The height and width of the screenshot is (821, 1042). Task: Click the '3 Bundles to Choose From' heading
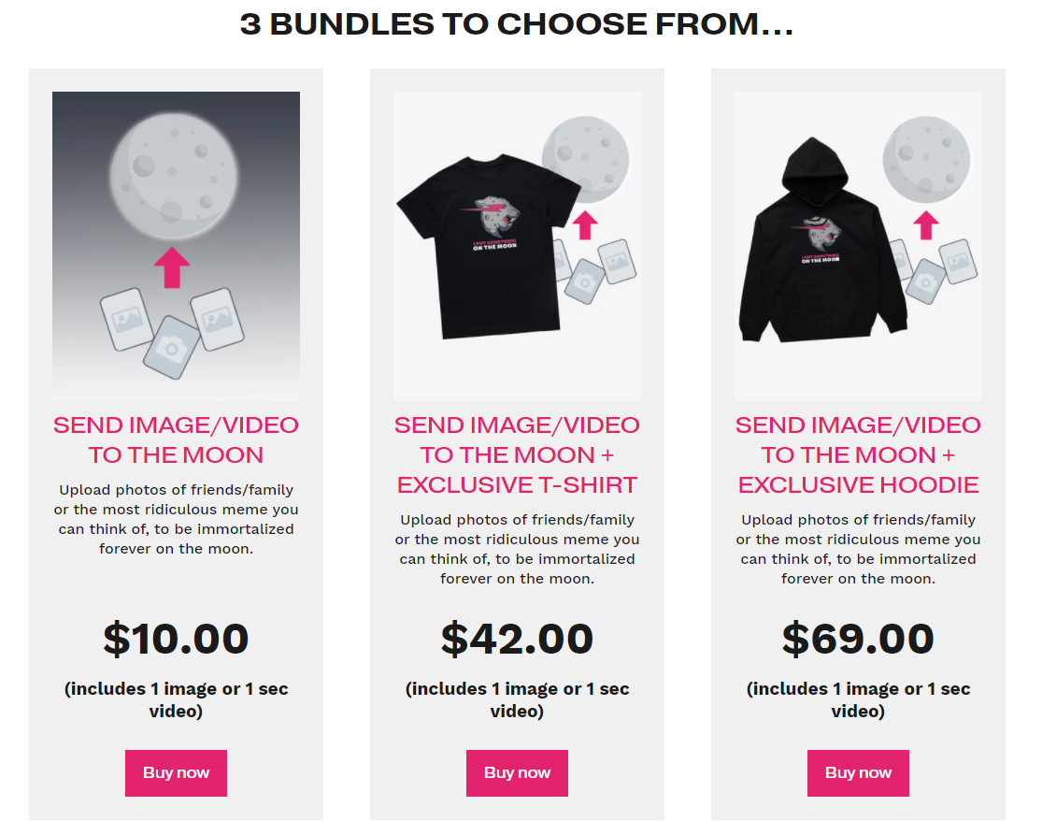point(517,24)
